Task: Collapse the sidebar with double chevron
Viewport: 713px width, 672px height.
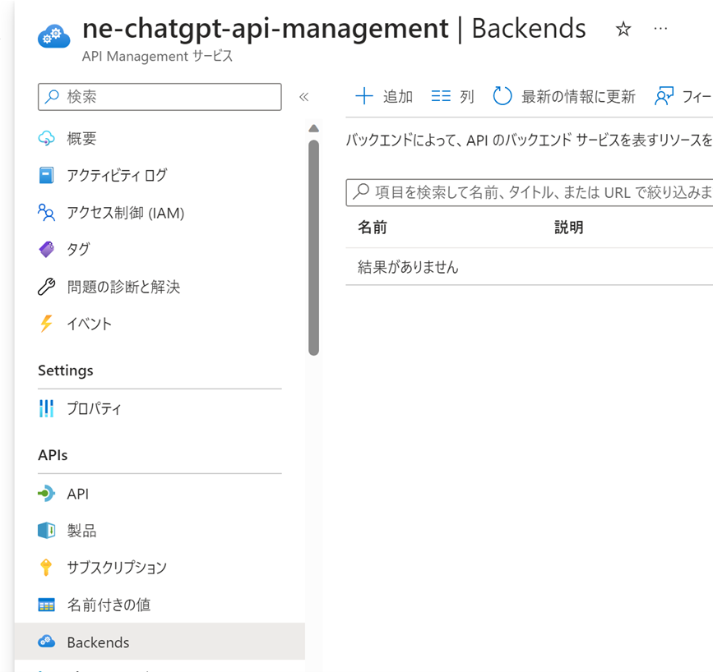Action: (x=303, y=97)
